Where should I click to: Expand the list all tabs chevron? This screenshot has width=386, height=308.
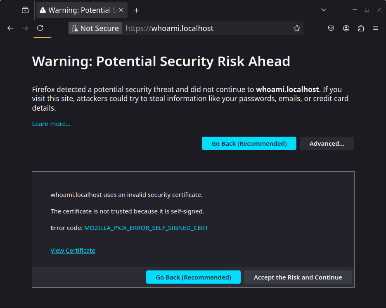click(324, 10)
